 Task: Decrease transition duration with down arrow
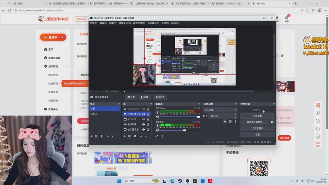click(235, 117)
